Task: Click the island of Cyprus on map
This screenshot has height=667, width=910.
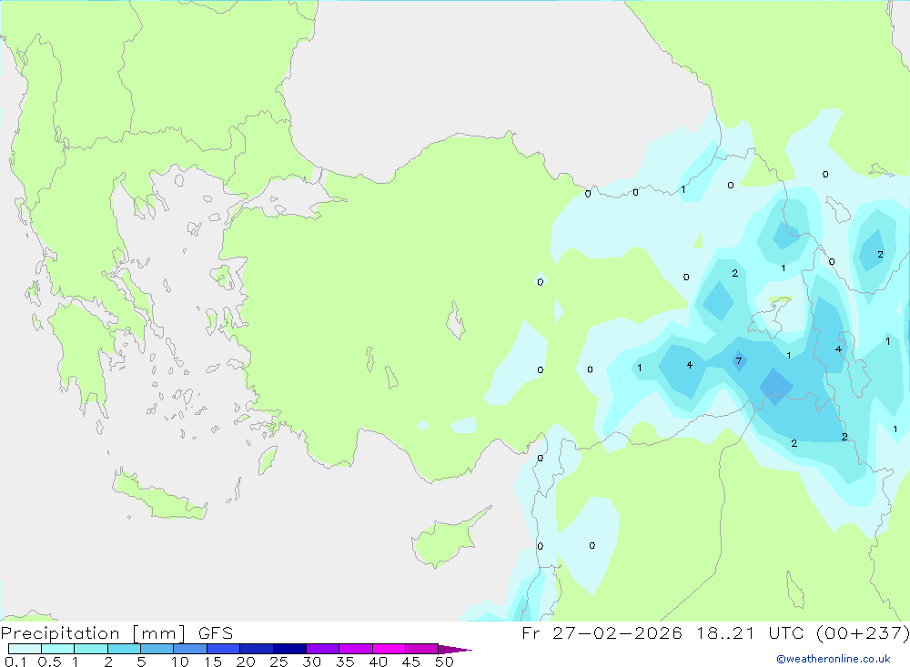Action: tap(444, 541)
